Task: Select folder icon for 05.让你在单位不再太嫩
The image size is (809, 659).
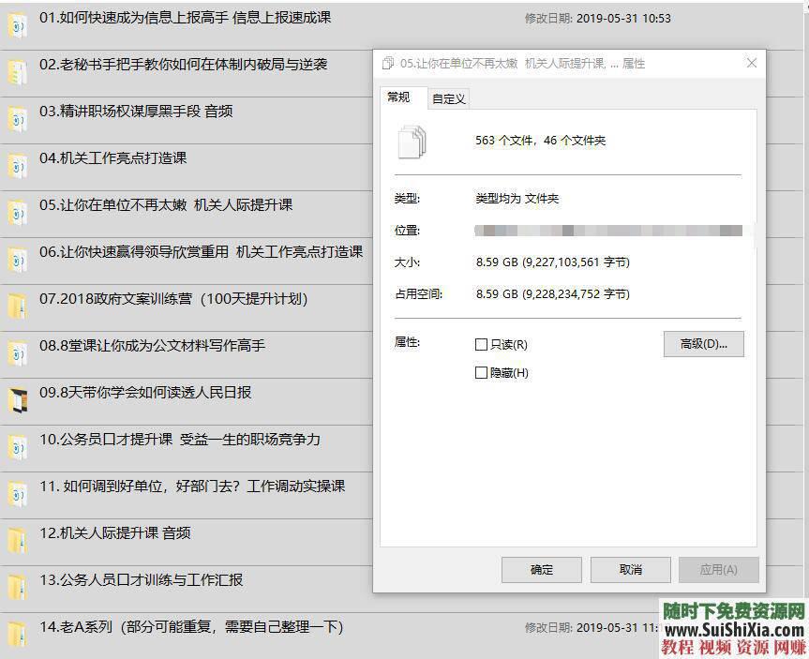Action: click(x=17, y=213)
